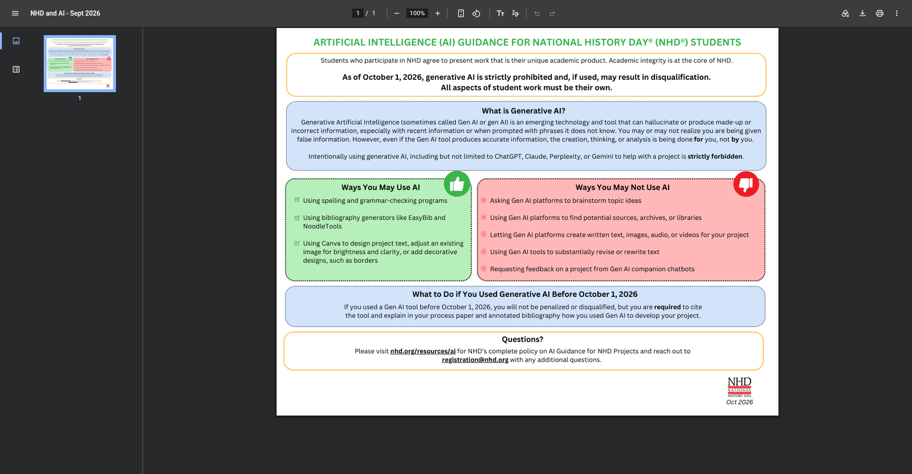Click the Ways You May Not Use AI heading
This screenshot has height=474, width=912.
622,187
